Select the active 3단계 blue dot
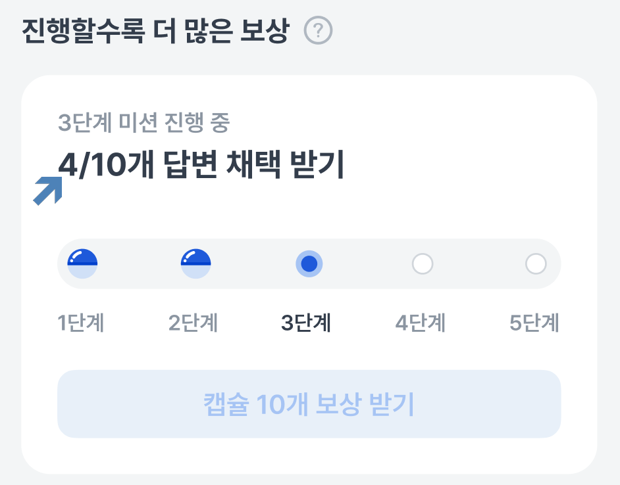 pyautogui.click(x=309, y=264)
